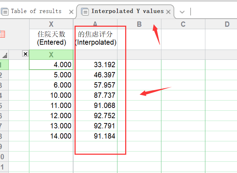The height and width of the screenshot is (173, 237).
Task: Click the 住院天数 (Entered) title cell
Action: click(51, 39)
